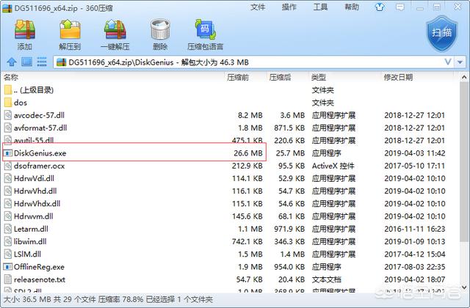This screenshot has width=470, height=308.
Task: Select LSIM.dll file name
Action: click(28, 254)
